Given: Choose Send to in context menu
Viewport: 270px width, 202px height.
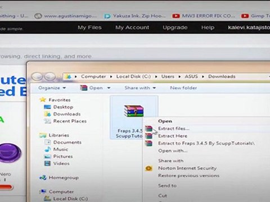Looking at the screenshot, I should point(167,186).
